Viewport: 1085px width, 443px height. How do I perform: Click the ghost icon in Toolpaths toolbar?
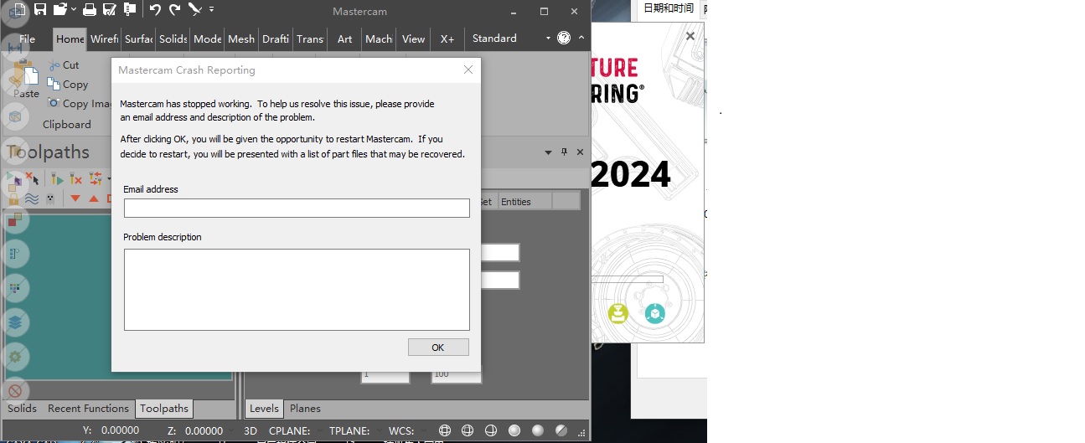[x=51, y=198]
